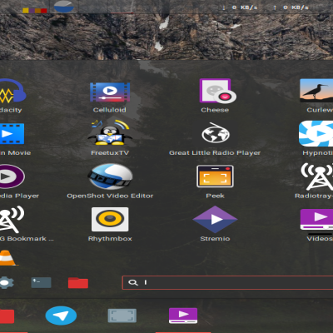Launch the Hypnotix app icon
Screen dimensions: 333x333
316,133
